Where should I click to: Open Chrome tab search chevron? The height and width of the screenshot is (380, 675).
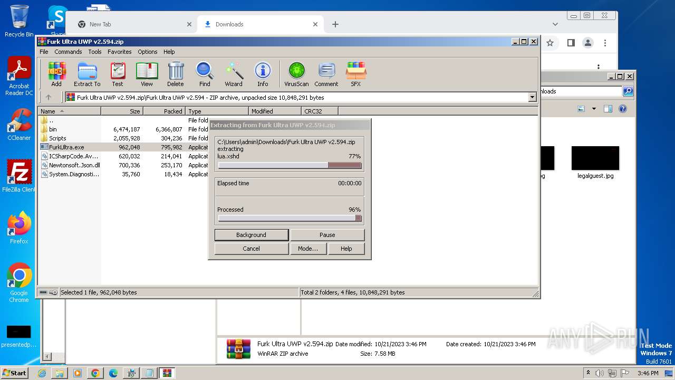tap(555, 24)
